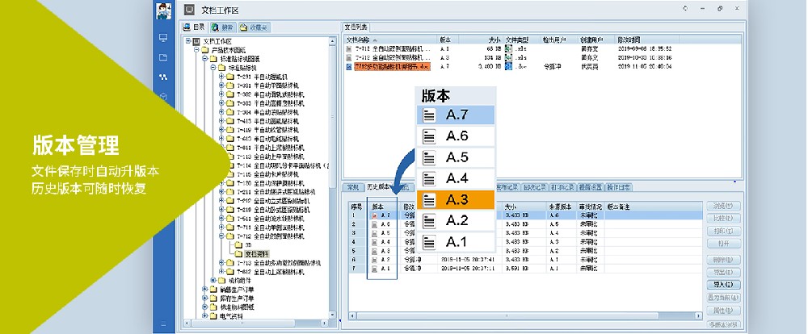This screenshot has width=808, height=334.
Task: Click the A.3 version icon in history row 5
Action: [x=374, y=251]
